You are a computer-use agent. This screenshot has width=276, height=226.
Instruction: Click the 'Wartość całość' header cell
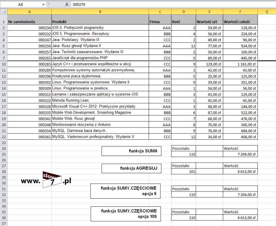(240, 20)
